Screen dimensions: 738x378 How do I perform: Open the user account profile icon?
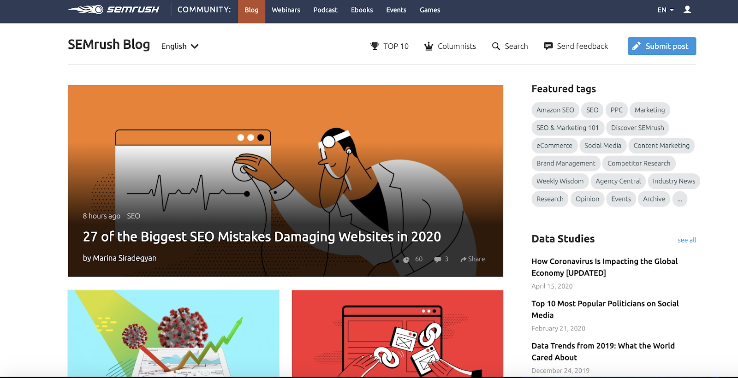pos(687,10)
